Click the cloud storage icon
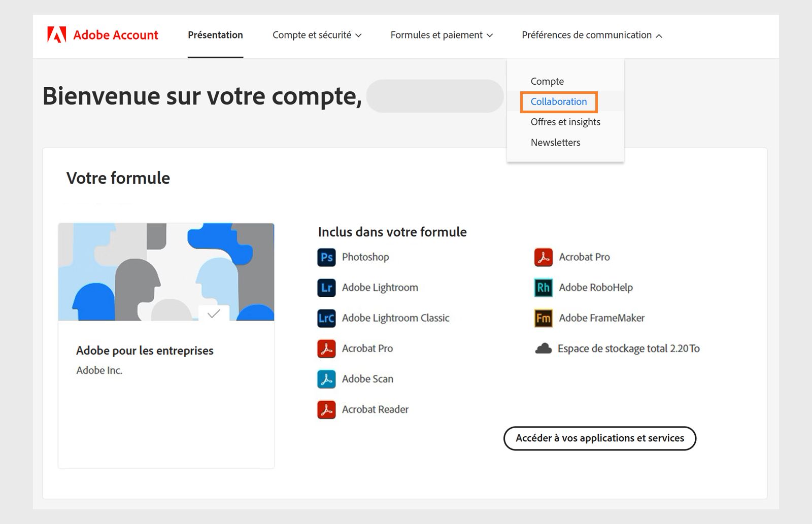The image size is (812, 524). 544,348
